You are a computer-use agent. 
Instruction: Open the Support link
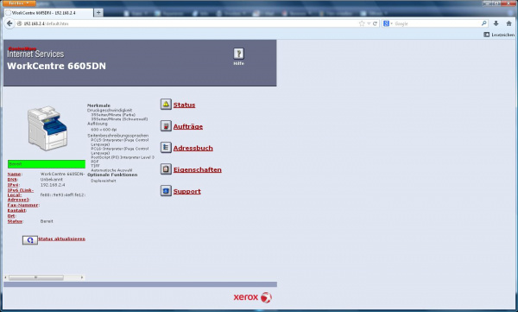point(187,191)
